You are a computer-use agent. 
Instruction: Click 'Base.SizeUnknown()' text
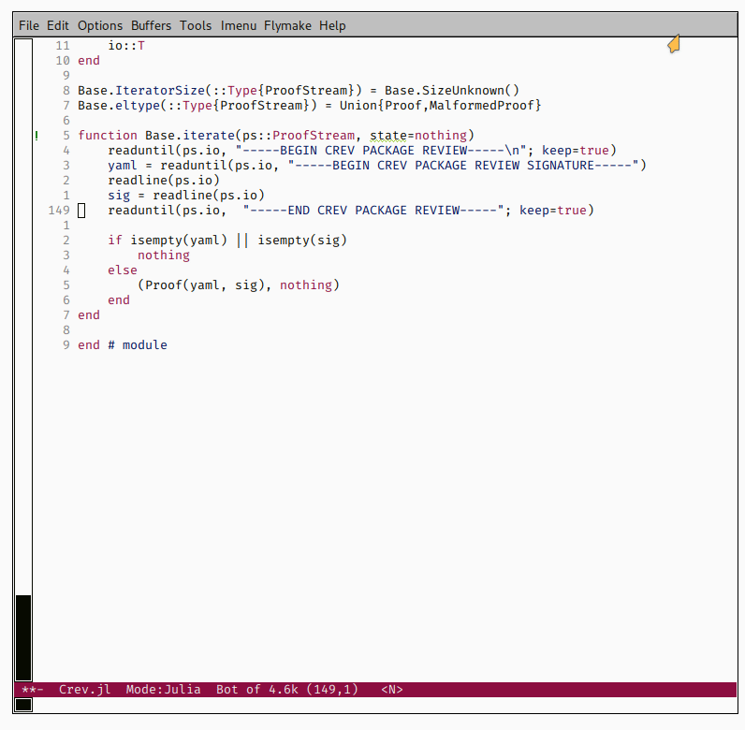[452, 90]
